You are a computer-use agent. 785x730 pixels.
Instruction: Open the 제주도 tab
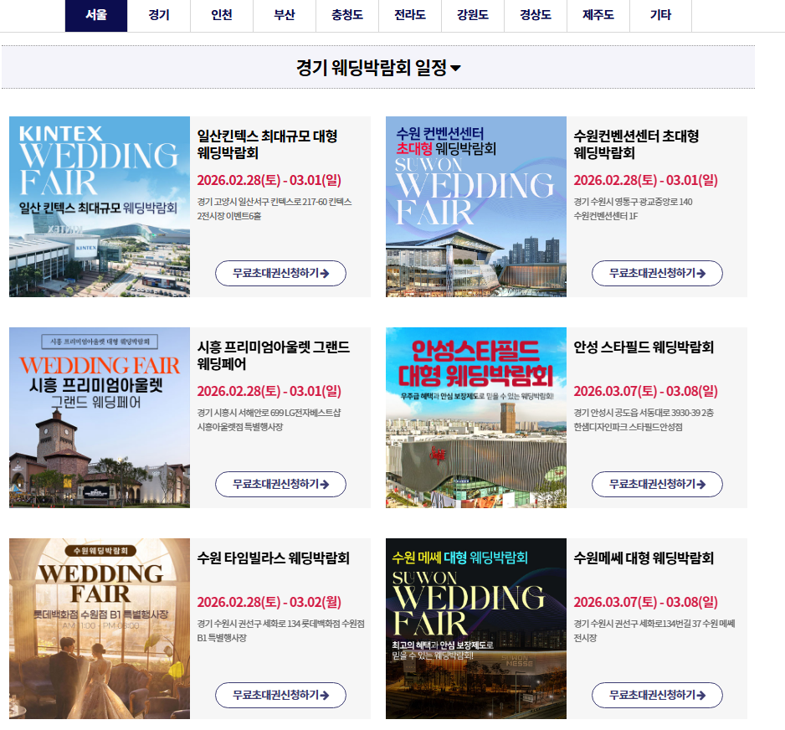[598, 16]
